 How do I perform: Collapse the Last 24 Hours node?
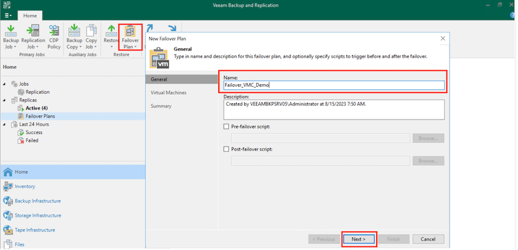[x=5, y=124]
